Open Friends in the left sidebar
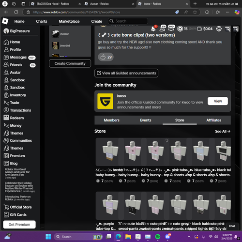Screen dimensions: 242x242 tap(19, 65)
